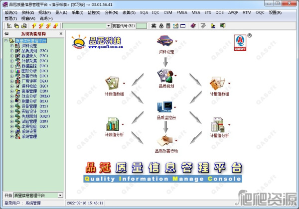The width and height of the screenshot is (299, 209).
Task: Click the lightning shortcut number 2
Action: [x=41, y=26]
